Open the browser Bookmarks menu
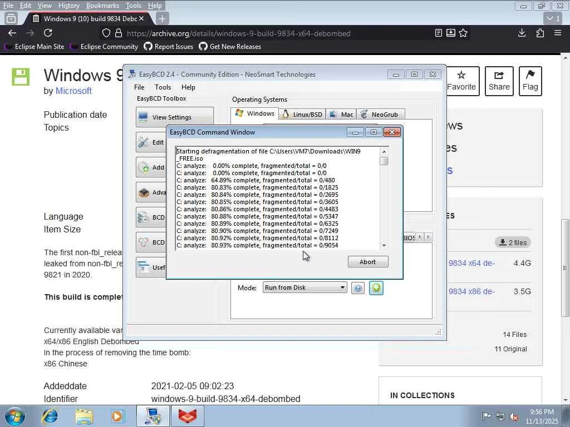This screenshot has width=570, height=427. [102, 6]
